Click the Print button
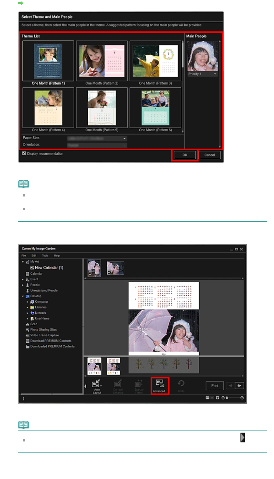Screen dimensions: 274x479 [x=215, y=386]
